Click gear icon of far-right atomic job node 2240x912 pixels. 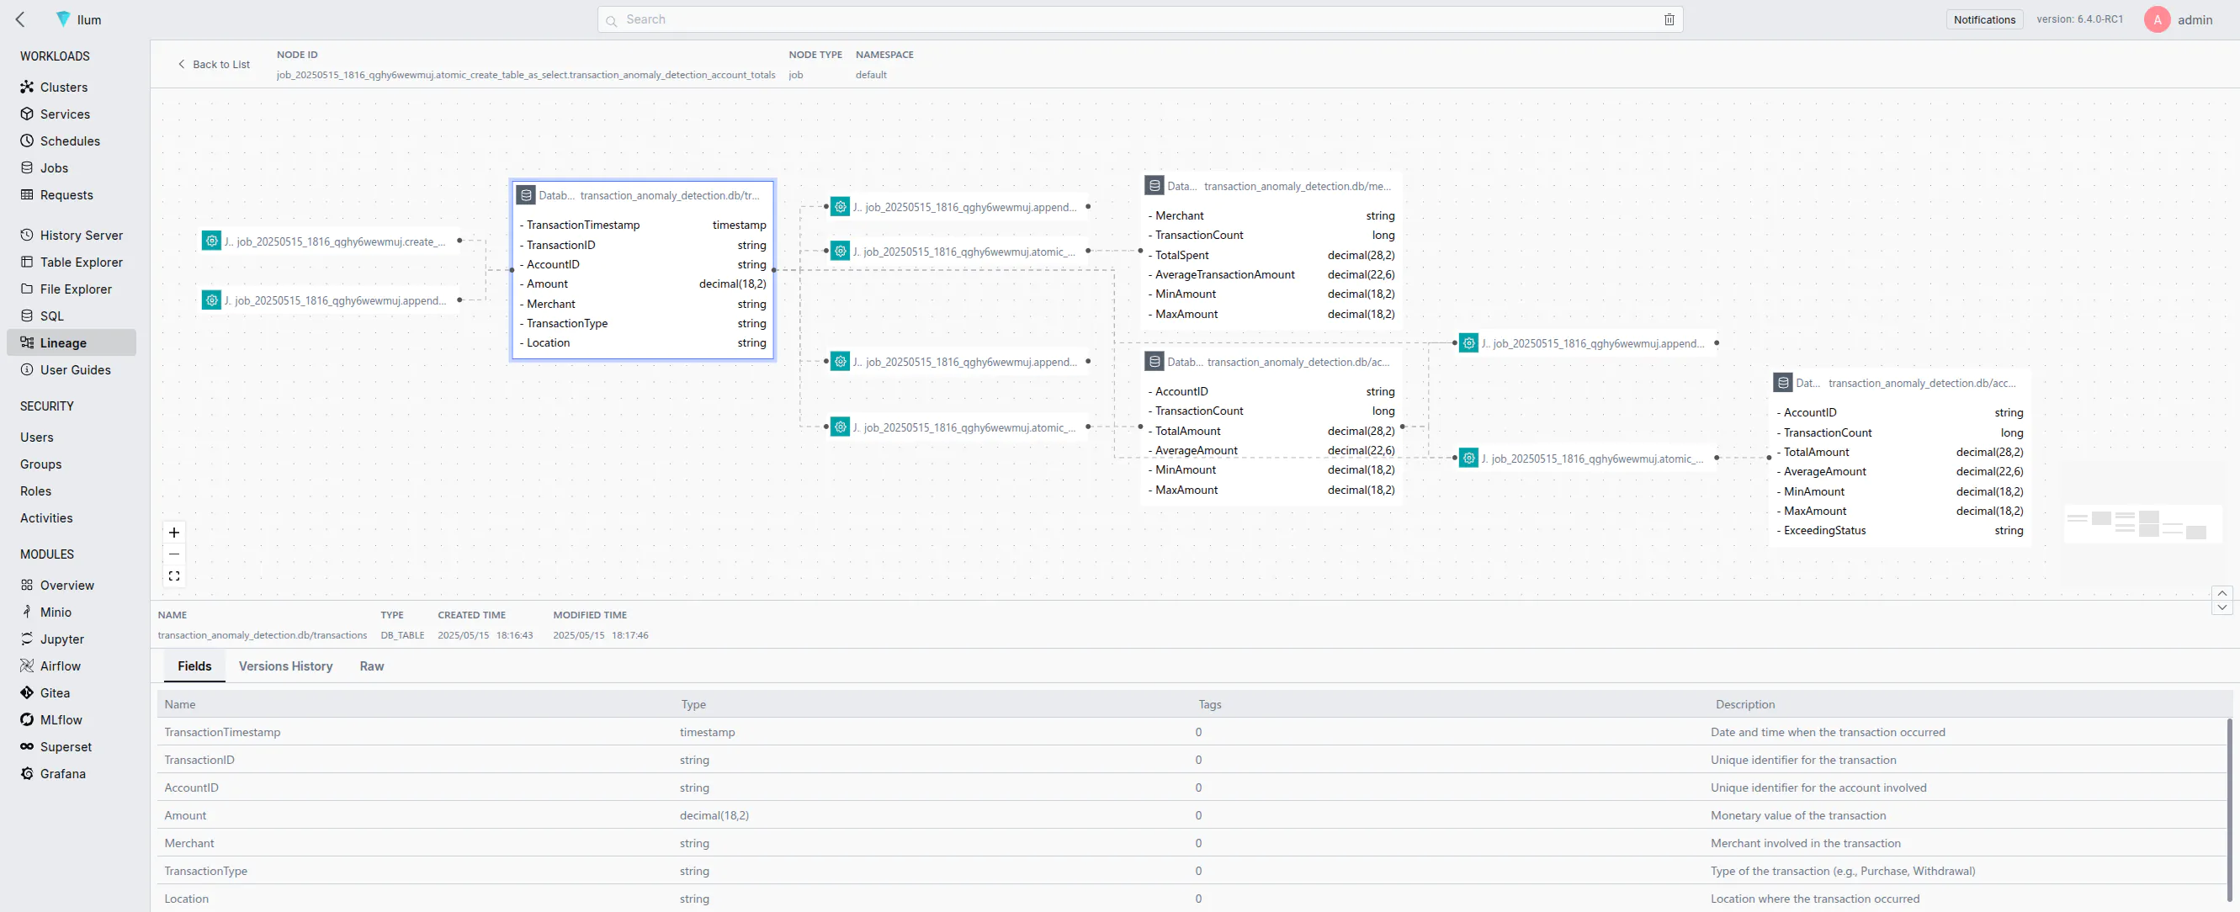coord(1468,459)
